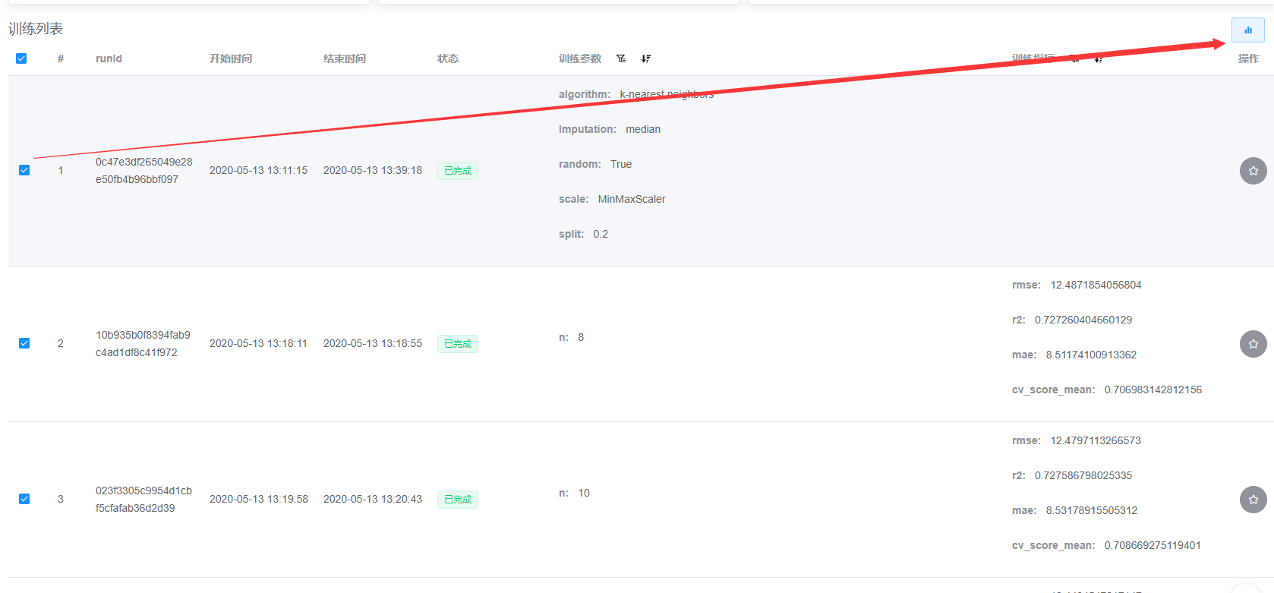Click r2 value 0.727586798025335
The width and height of the screenshot is (1274, 593).
[x=1083, y=475]
